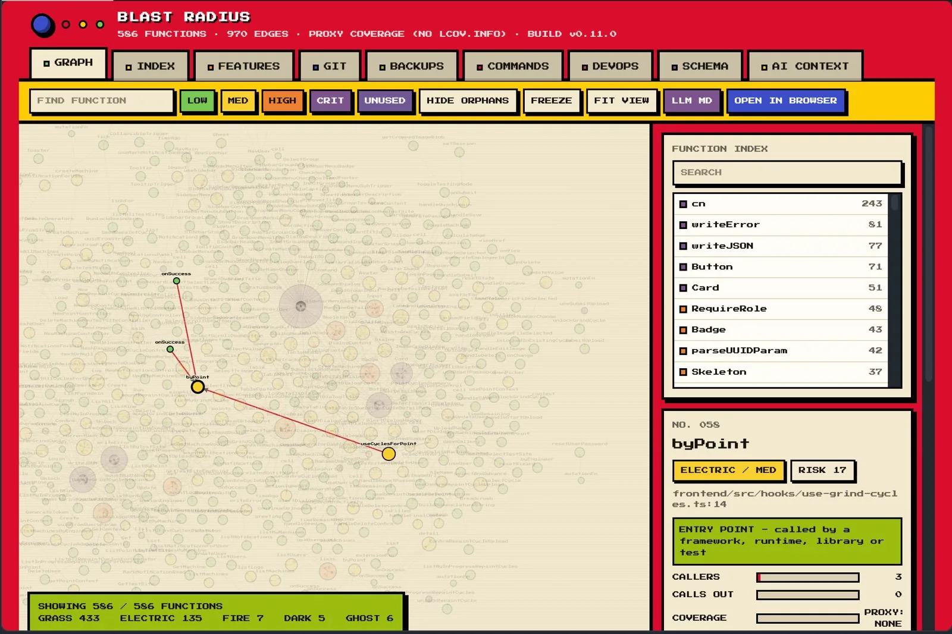Click the LLM MD button
Screen dimensions: 952x634
point(691,101)
